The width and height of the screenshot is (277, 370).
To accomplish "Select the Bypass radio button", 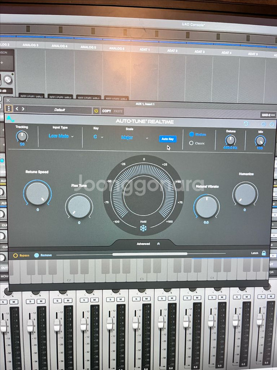I will point(16,255).
